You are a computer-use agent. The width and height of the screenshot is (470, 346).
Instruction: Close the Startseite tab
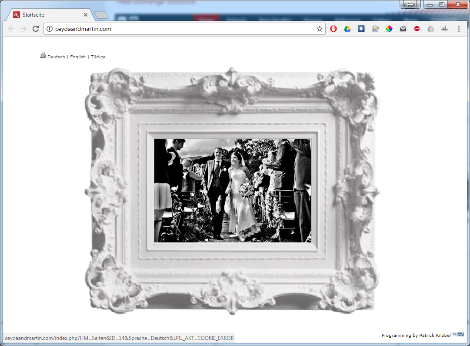(86, 15)
